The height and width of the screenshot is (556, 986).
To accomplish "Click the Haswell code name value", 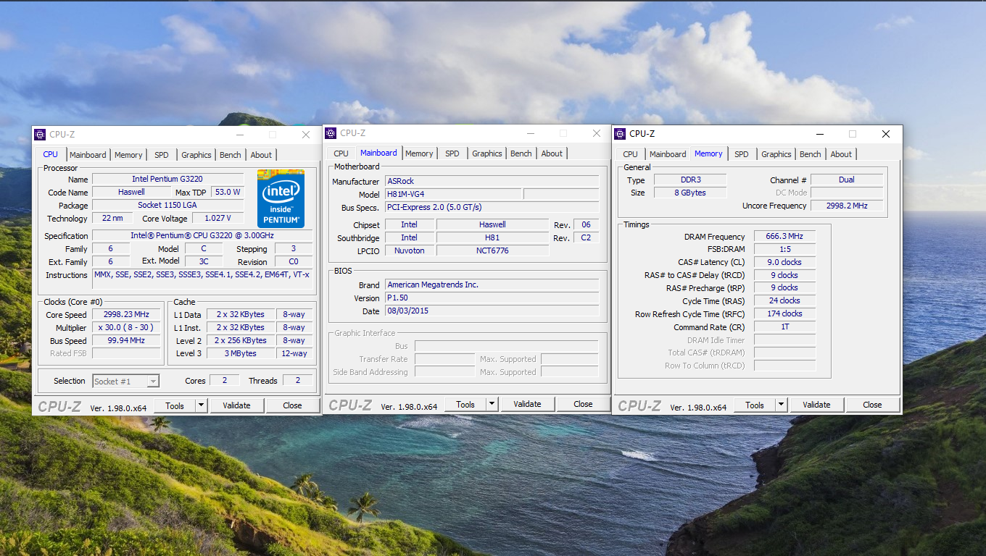I will pyautogui.click(x=131, y=192).
